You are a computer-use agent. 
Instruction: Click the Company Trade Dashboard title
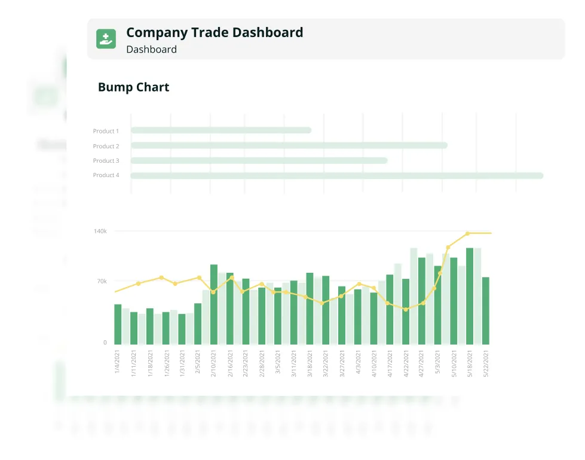pyautogui.click(x=215, y=32)
